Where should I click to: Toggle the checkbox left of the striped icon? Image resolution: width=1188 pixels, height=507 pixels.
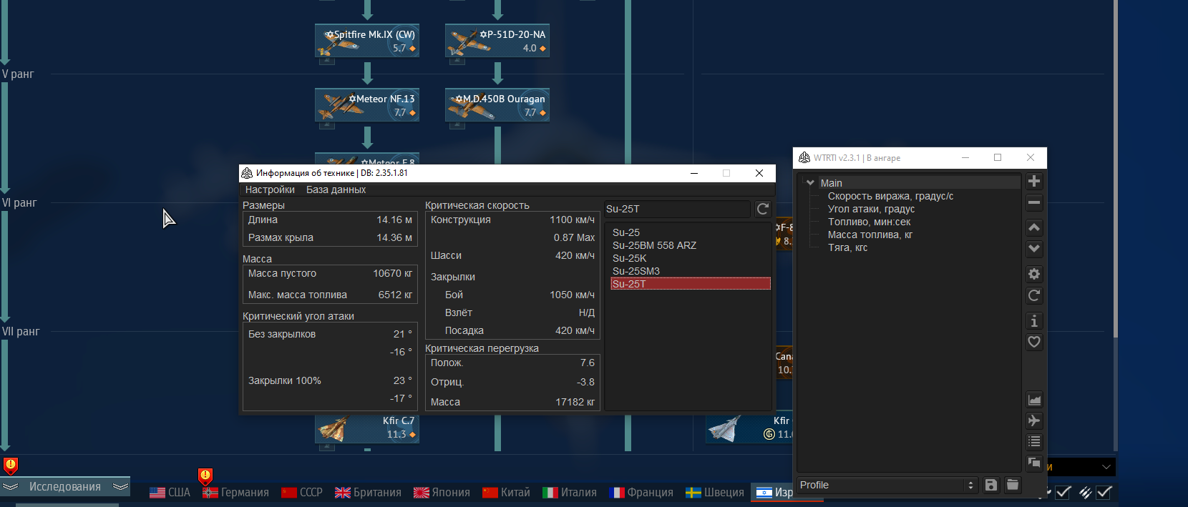1063,492
